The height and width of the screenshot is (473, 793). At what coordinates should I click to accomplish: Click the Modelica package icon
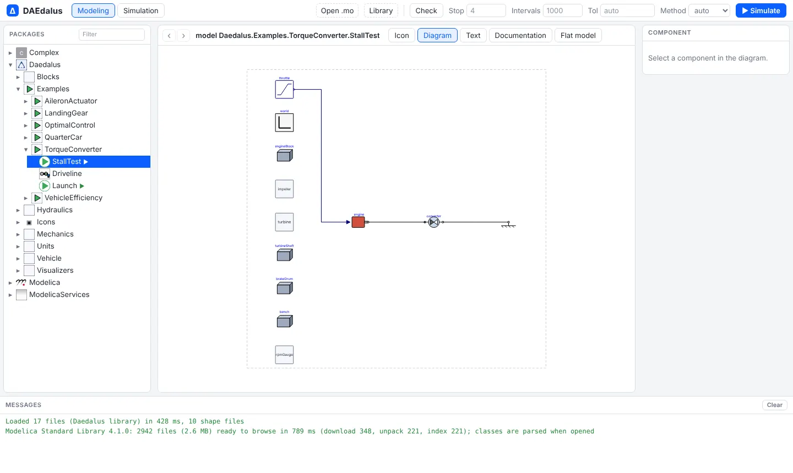[21, 283]
